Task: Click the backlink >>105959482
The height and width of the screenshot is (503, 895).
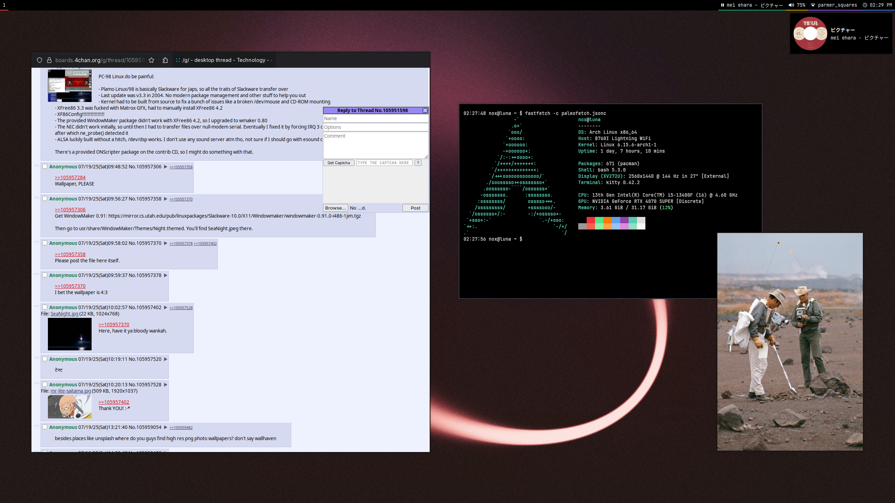Action: tap(181, 428)
